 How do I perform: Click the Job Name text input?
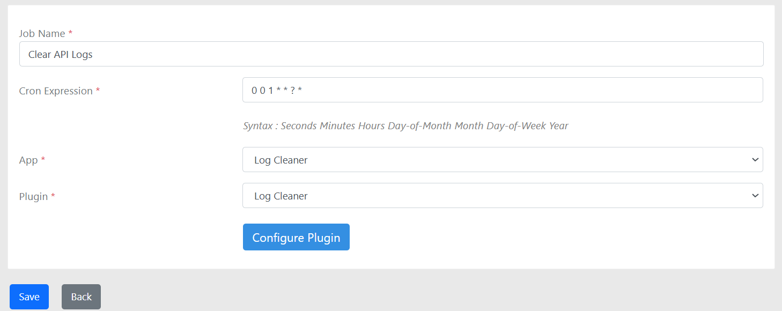click(391, 54)
